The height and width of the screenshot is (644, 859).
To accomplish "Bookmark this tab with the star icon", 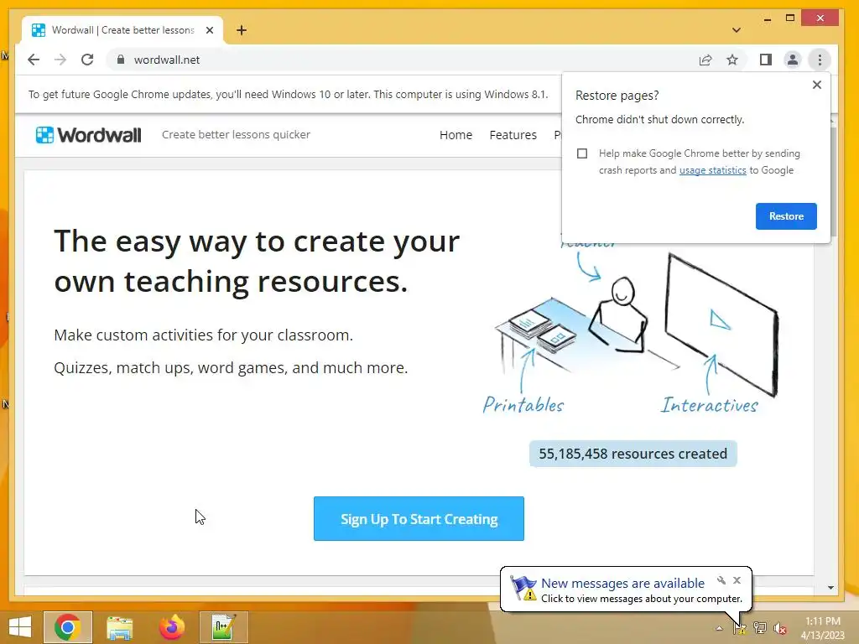I will 732,60.
